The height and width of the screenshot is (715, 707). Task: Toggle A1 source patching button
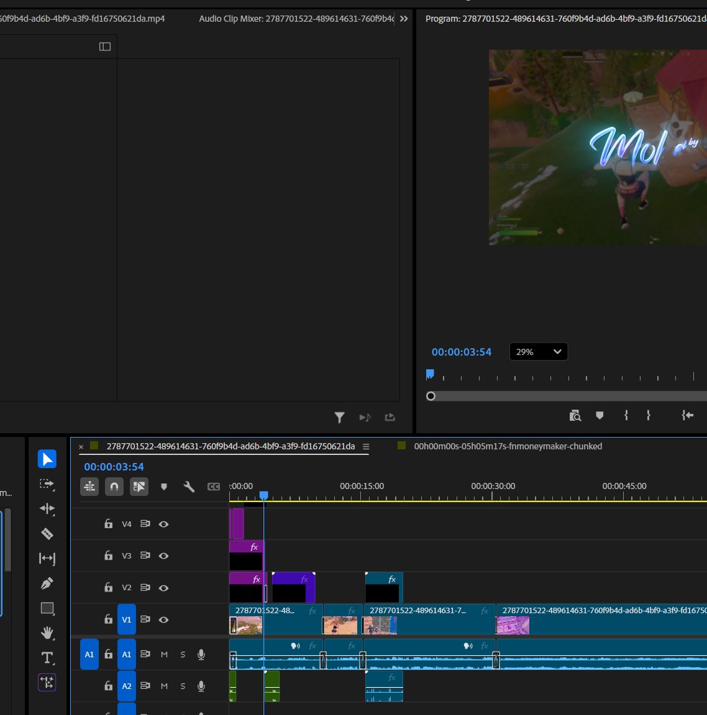[89, 654]
